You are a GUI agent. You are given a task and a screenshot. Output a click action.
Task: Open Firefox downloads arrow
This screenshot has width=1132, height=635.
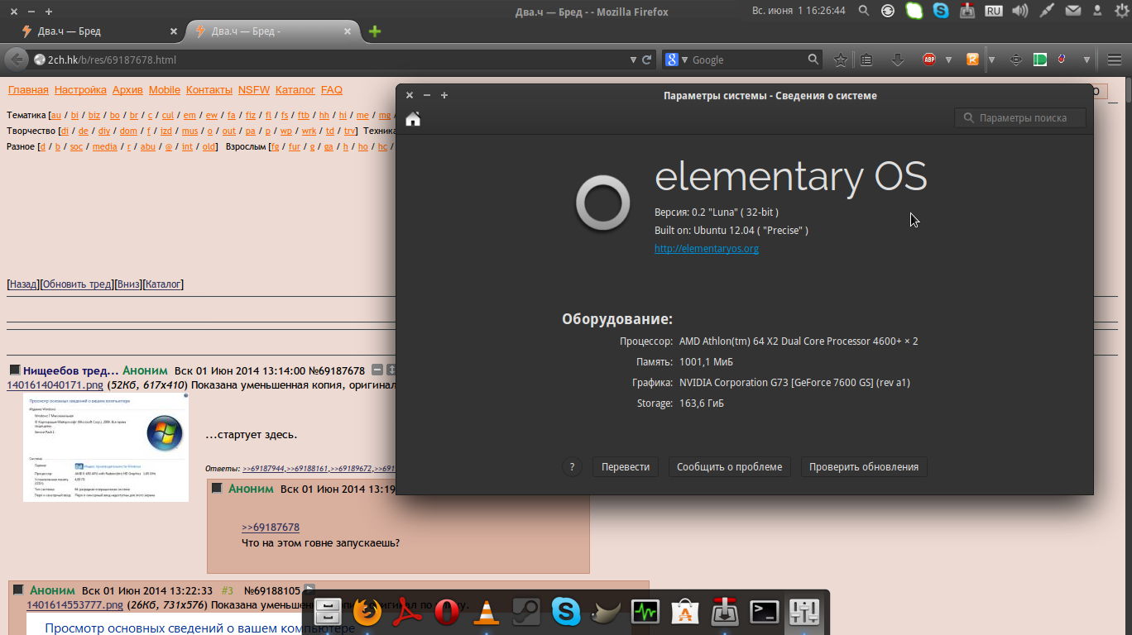coord(897,60)
